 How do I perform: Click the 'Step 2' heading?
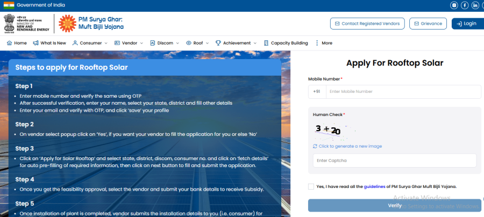pyautogui.click(x=24, y=125)
